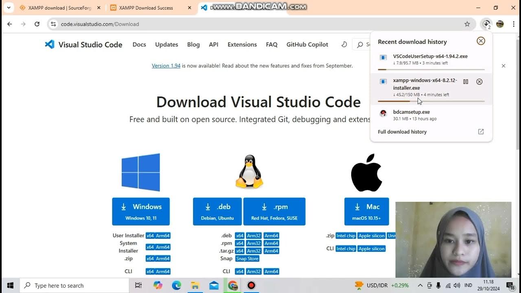Close the XAMPP download SourceForge tab
The image size is (521, 293).
[x=99, y=8]
